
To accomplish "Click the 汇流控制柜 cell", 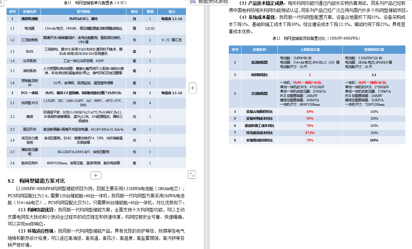I will (x=30, y=40).
